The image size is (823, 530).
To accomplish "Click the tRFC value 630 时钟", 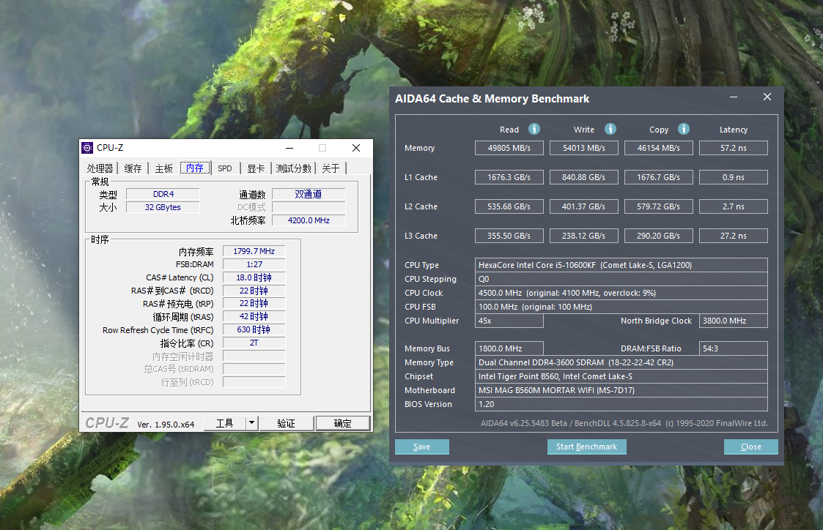I will 254,329.
